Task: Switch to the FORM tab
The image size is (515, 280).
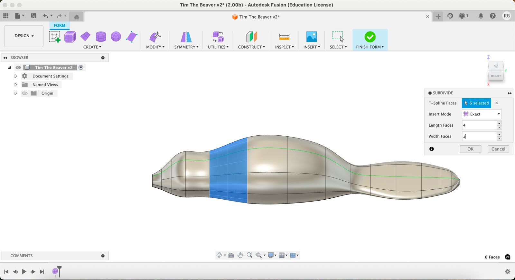Action: coord(59,25)
